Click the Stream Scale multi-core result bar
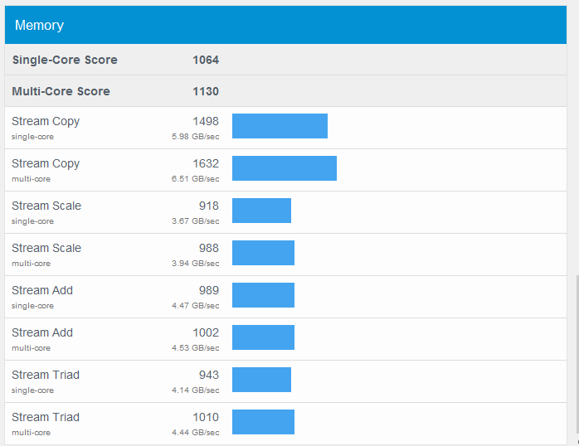 (x=263, y=253)
